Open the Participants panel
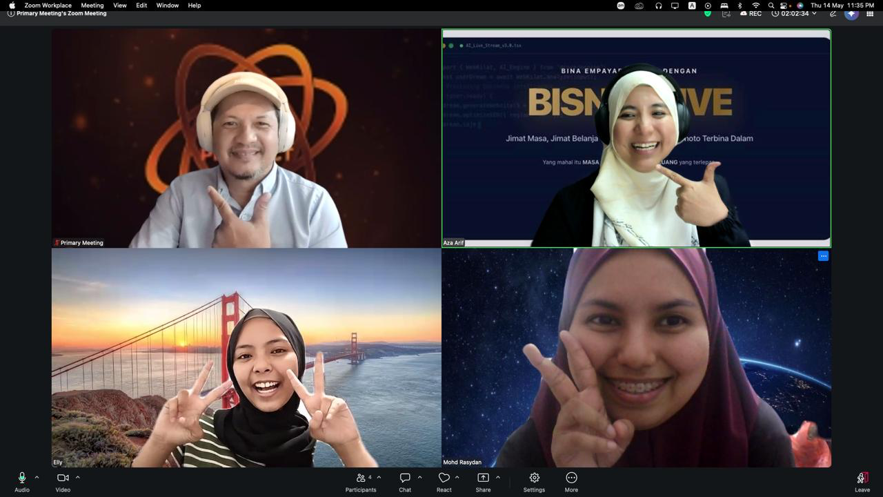Screen dimensions: 883x497 coord(361,482)
